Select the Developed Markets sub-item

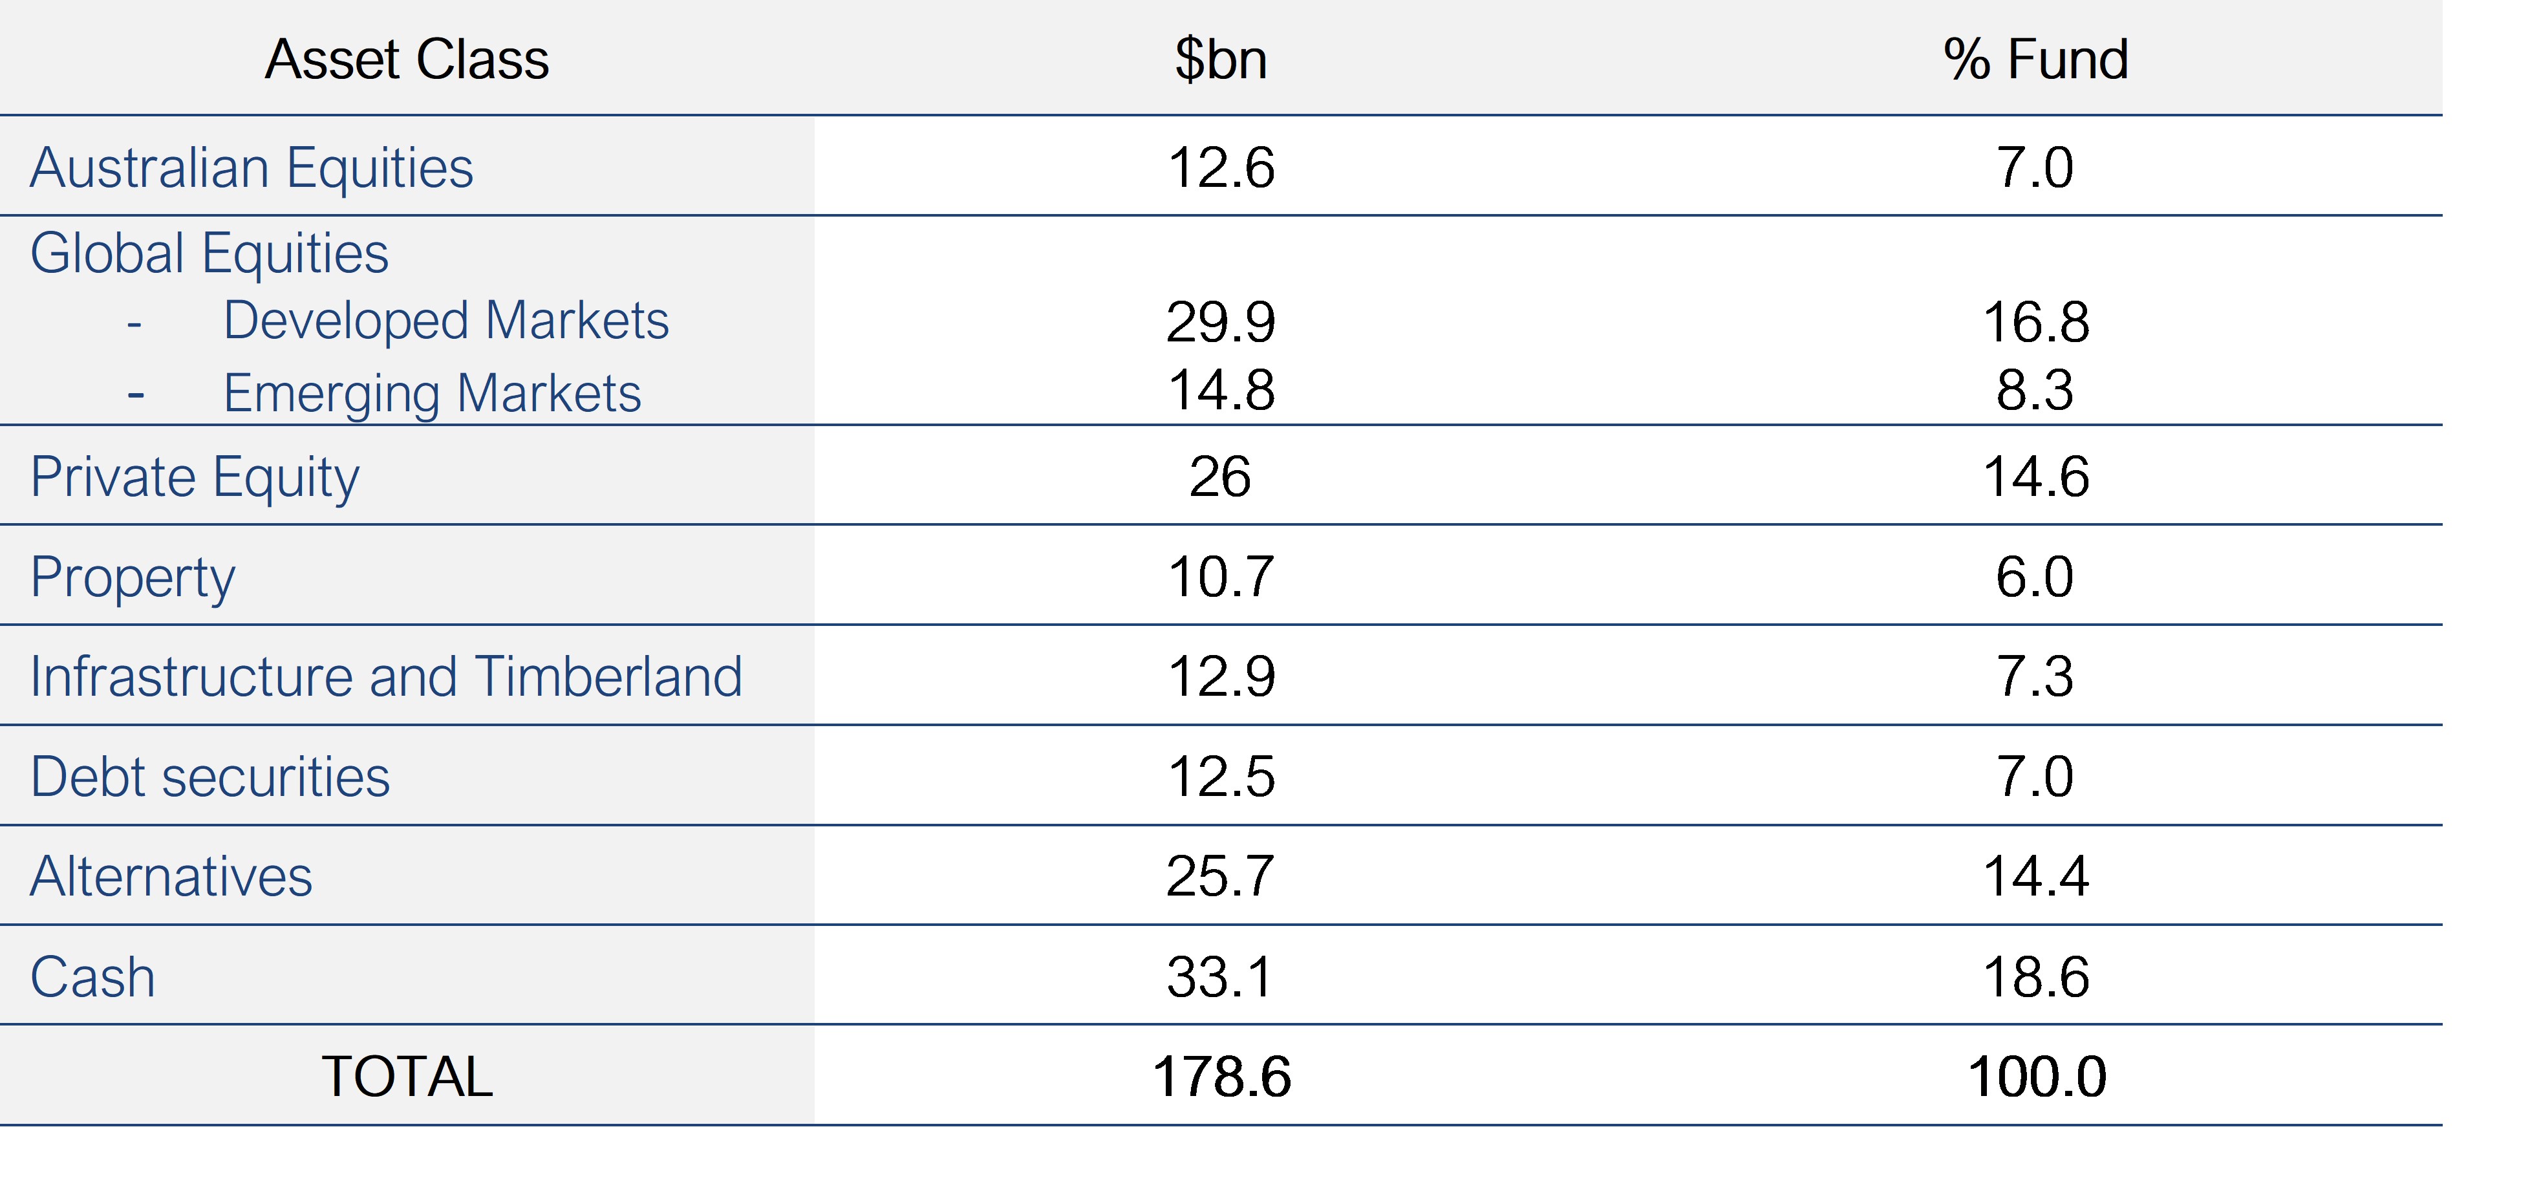point(446,321)
